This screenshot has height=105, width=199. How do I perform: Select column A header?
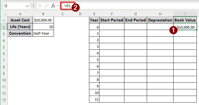(x=20, y=14)
